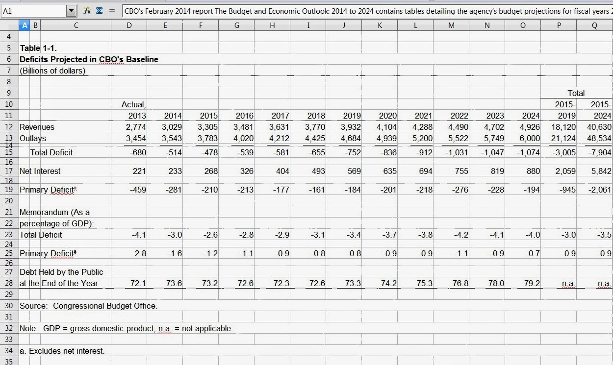
Task: Select the column G header
Action: click(237, 26)
